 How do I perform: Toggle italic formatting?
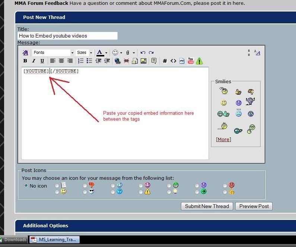[34, 61]
